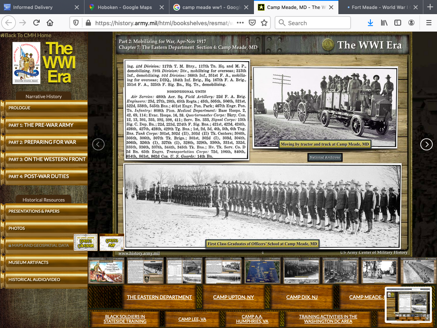Image resolution: width=437 pixels, height=328 pixels.
Task: Expand Part 3: On the Western Front
Action: [x=47, y=159]
